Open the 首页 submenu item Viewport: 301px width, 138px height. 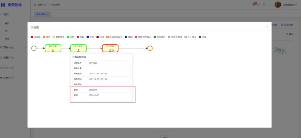pyautogui.click(x=7, y=24)
